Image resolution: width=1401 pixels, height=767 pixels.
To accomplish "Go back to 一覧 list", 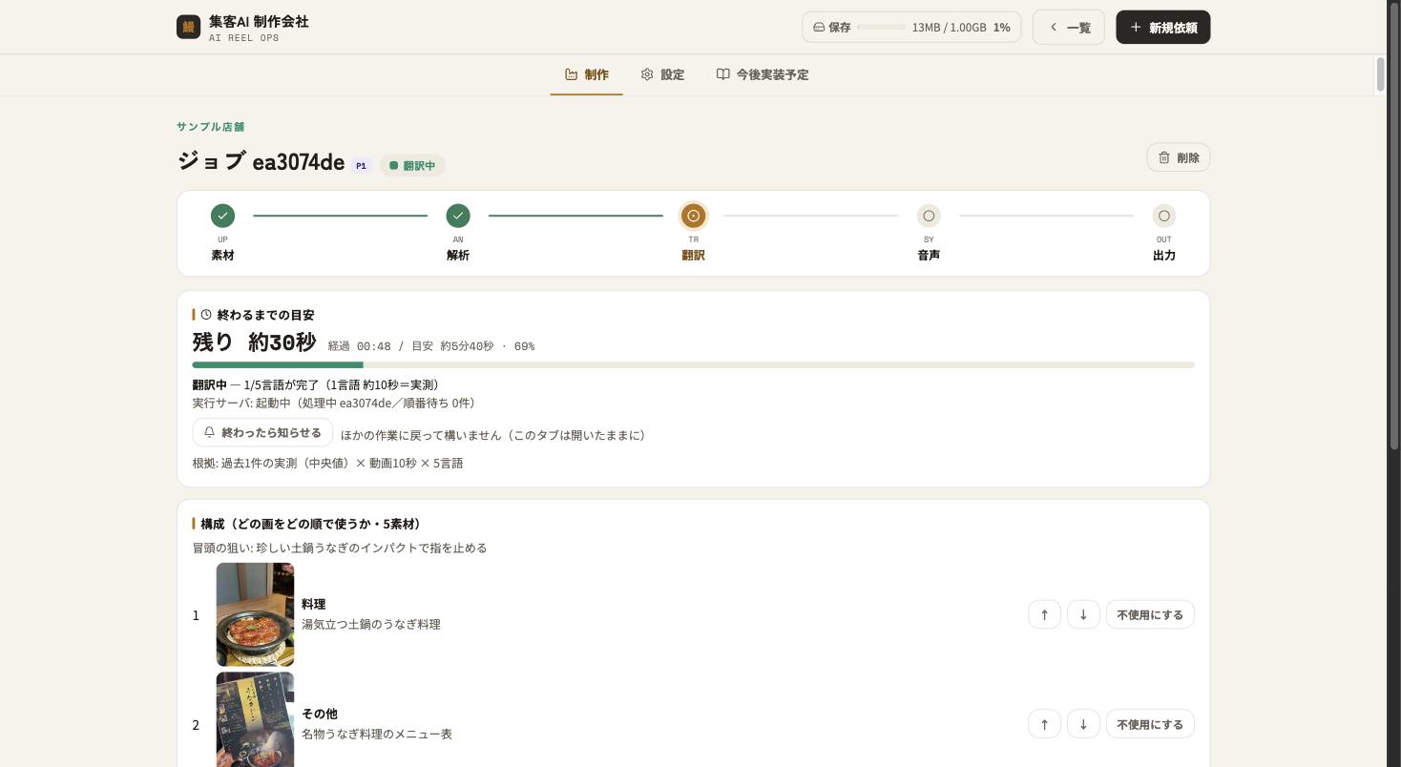I will pyautogui.click(x=1069, y=28).
